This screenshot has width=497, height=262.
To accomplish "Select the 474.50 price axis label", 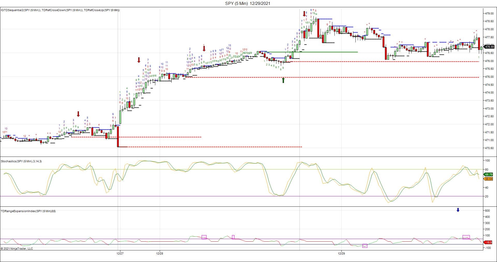I will 489,85.
